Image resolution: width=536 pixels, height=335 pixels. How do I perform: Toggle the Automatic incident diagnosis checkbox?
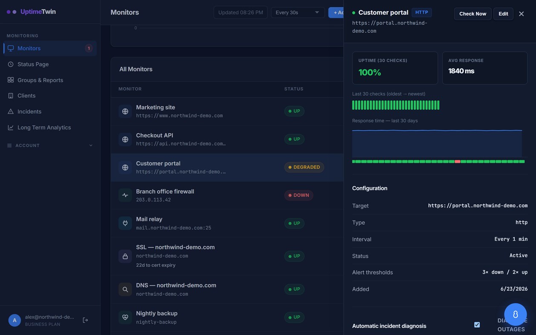477,325
